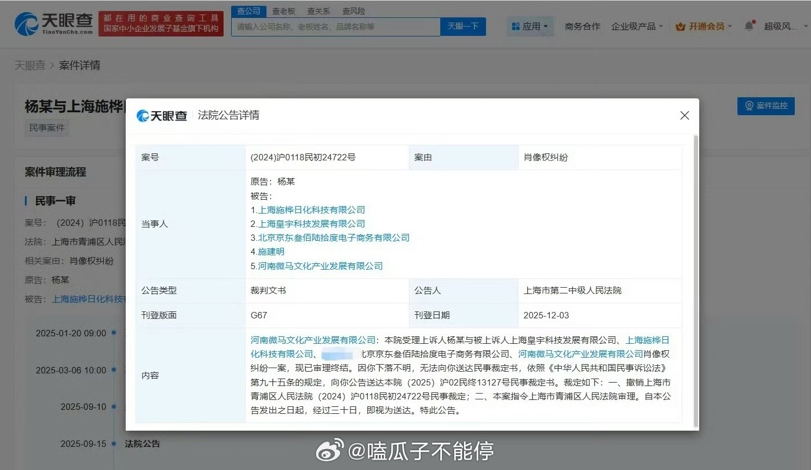The image size is (811, 470).
Task: Close the 法院公告详情 dialog
Action: pos(684,115)
